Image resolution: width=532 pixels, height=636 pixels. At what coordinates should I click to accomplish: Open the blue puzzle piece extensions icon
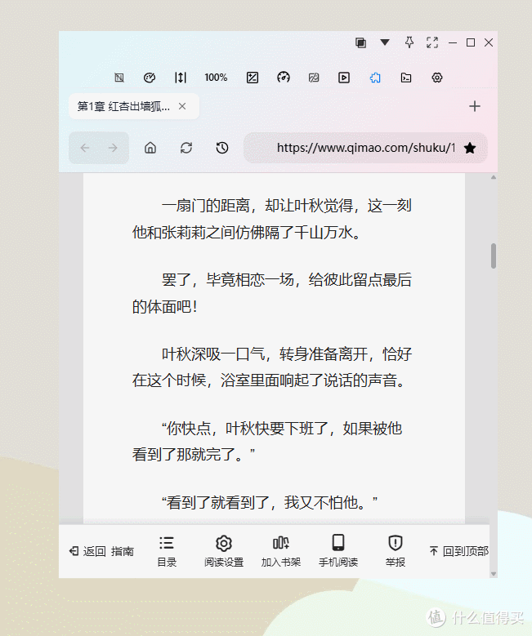coord(375,78)
